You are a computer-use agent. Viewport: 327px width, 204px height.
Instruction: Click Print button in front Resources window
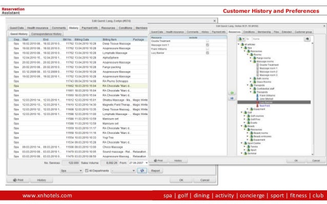tap(158, 161)
